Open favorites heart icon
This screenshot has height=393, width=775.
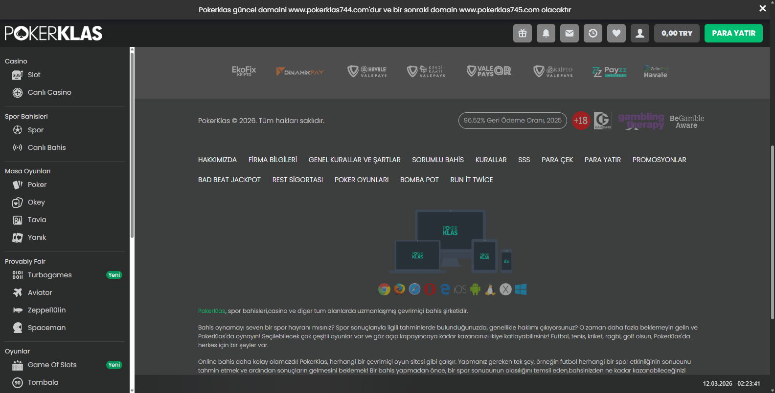click(616, 33)
